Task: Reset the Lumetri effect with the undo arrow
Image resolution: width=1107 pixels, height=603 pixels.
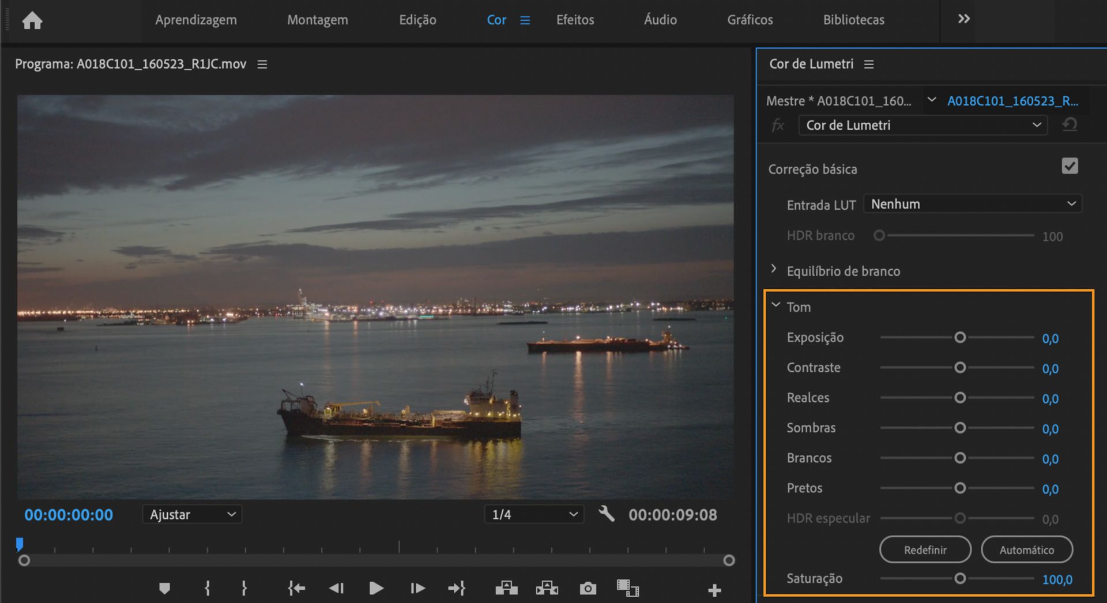Action: tap(1070, 125)
